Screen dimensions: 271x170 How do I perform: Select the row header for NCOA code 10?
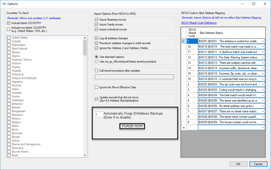[184, 46]
